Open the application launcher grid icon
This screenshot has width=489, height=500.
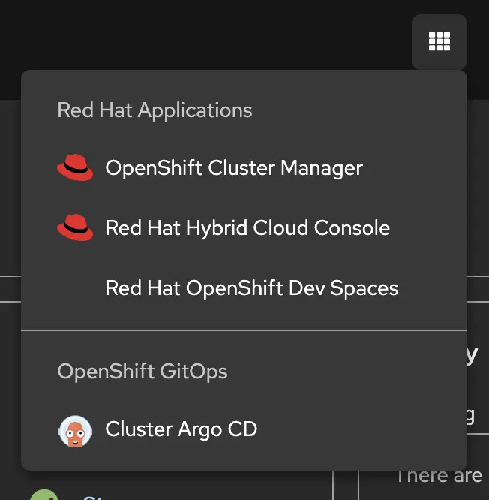pyautogui.click(x=439, y=41)
